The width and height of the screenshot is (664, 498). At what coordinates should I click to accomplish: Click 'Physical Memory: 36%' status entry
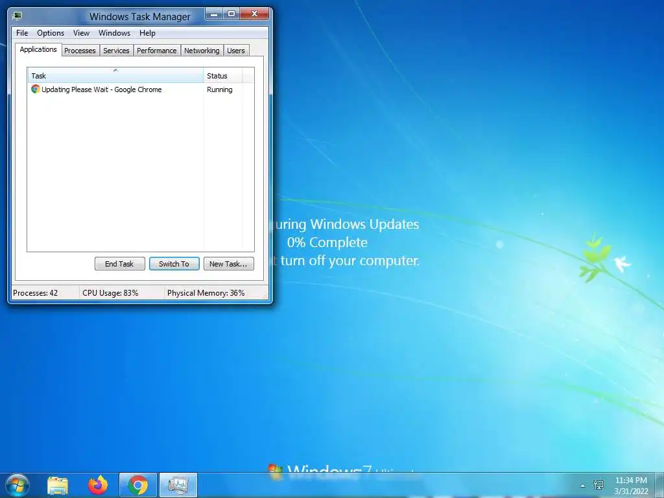[206, 292]
